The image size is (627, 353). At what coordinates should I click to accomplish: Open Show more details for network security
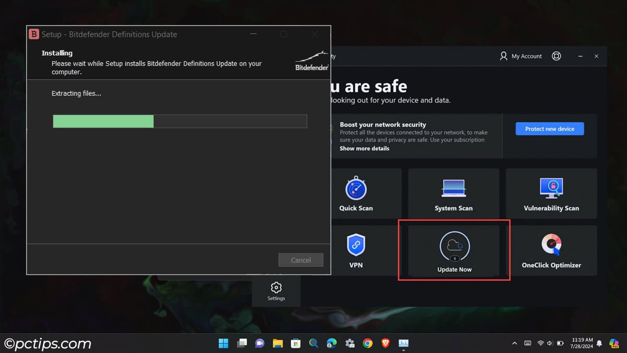[x=364, y=149]
